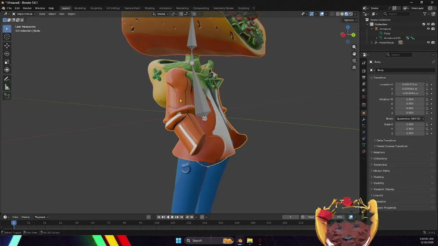Click the viewport zoom magnifier gizmo
Viewport: 438px width, 246px height.
click(x=354, y=47)
